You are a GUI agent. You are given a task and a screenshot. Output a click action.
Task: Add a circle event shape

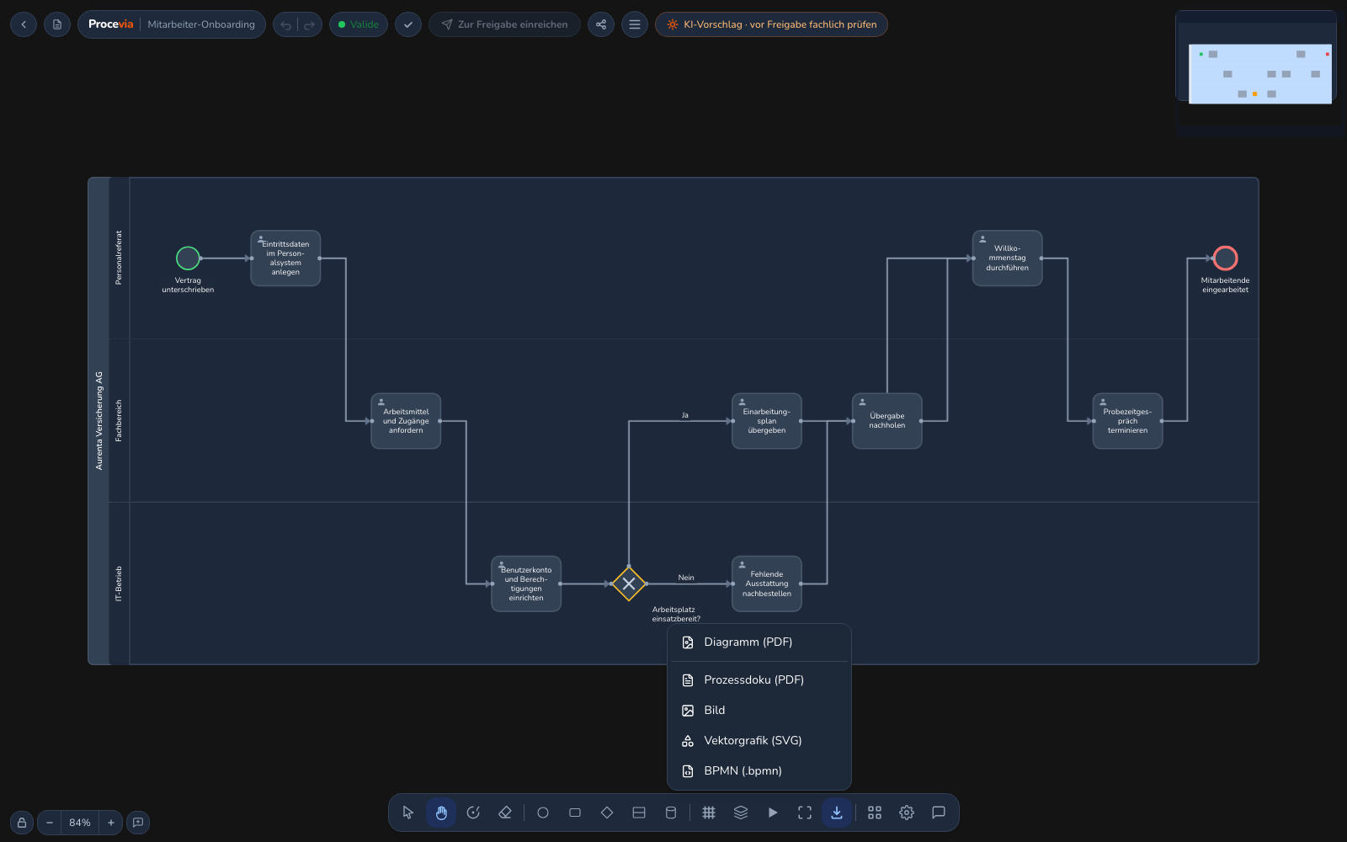[543, 813]
